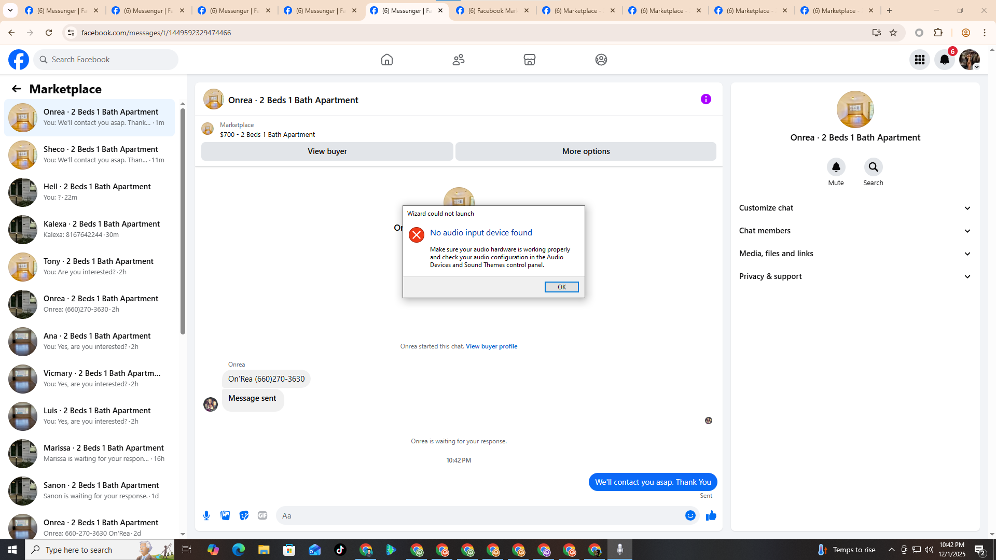The image size is (996, 560).
Task: Open the tab search dropdown arrow
Action: coord(10,10)
